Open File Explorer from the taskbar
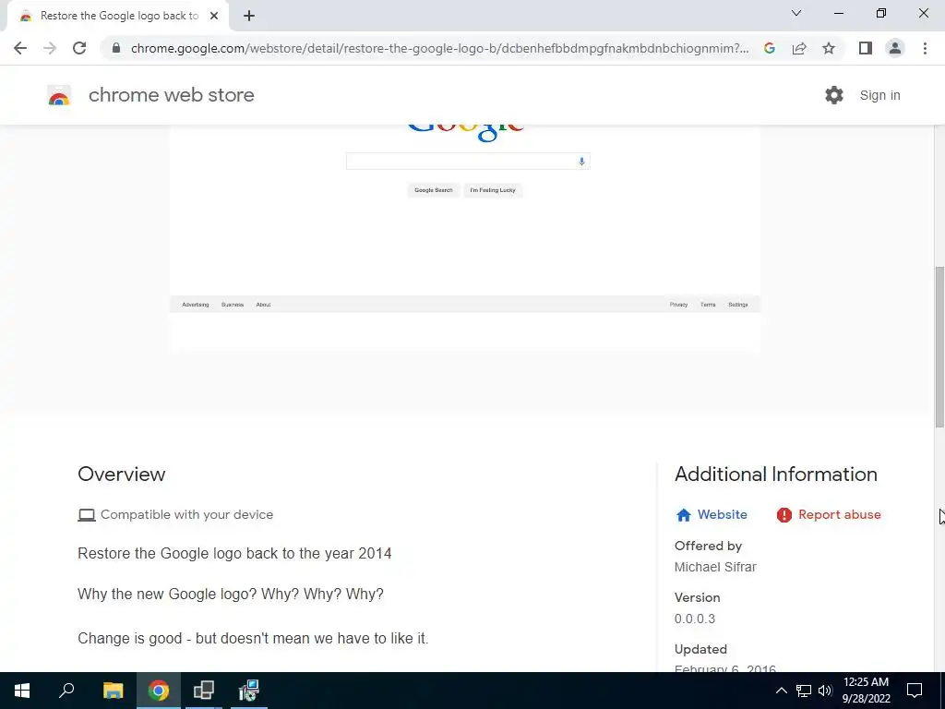 point(113,691)
